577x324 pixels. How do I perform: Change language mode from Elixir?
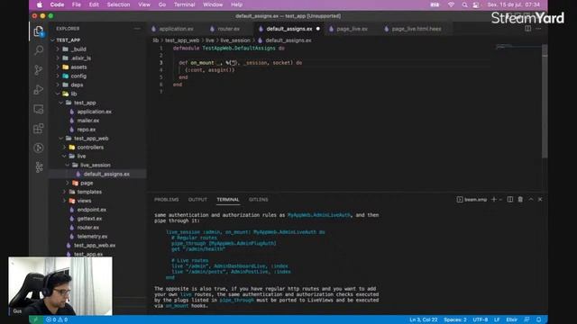tap(511, 319)
